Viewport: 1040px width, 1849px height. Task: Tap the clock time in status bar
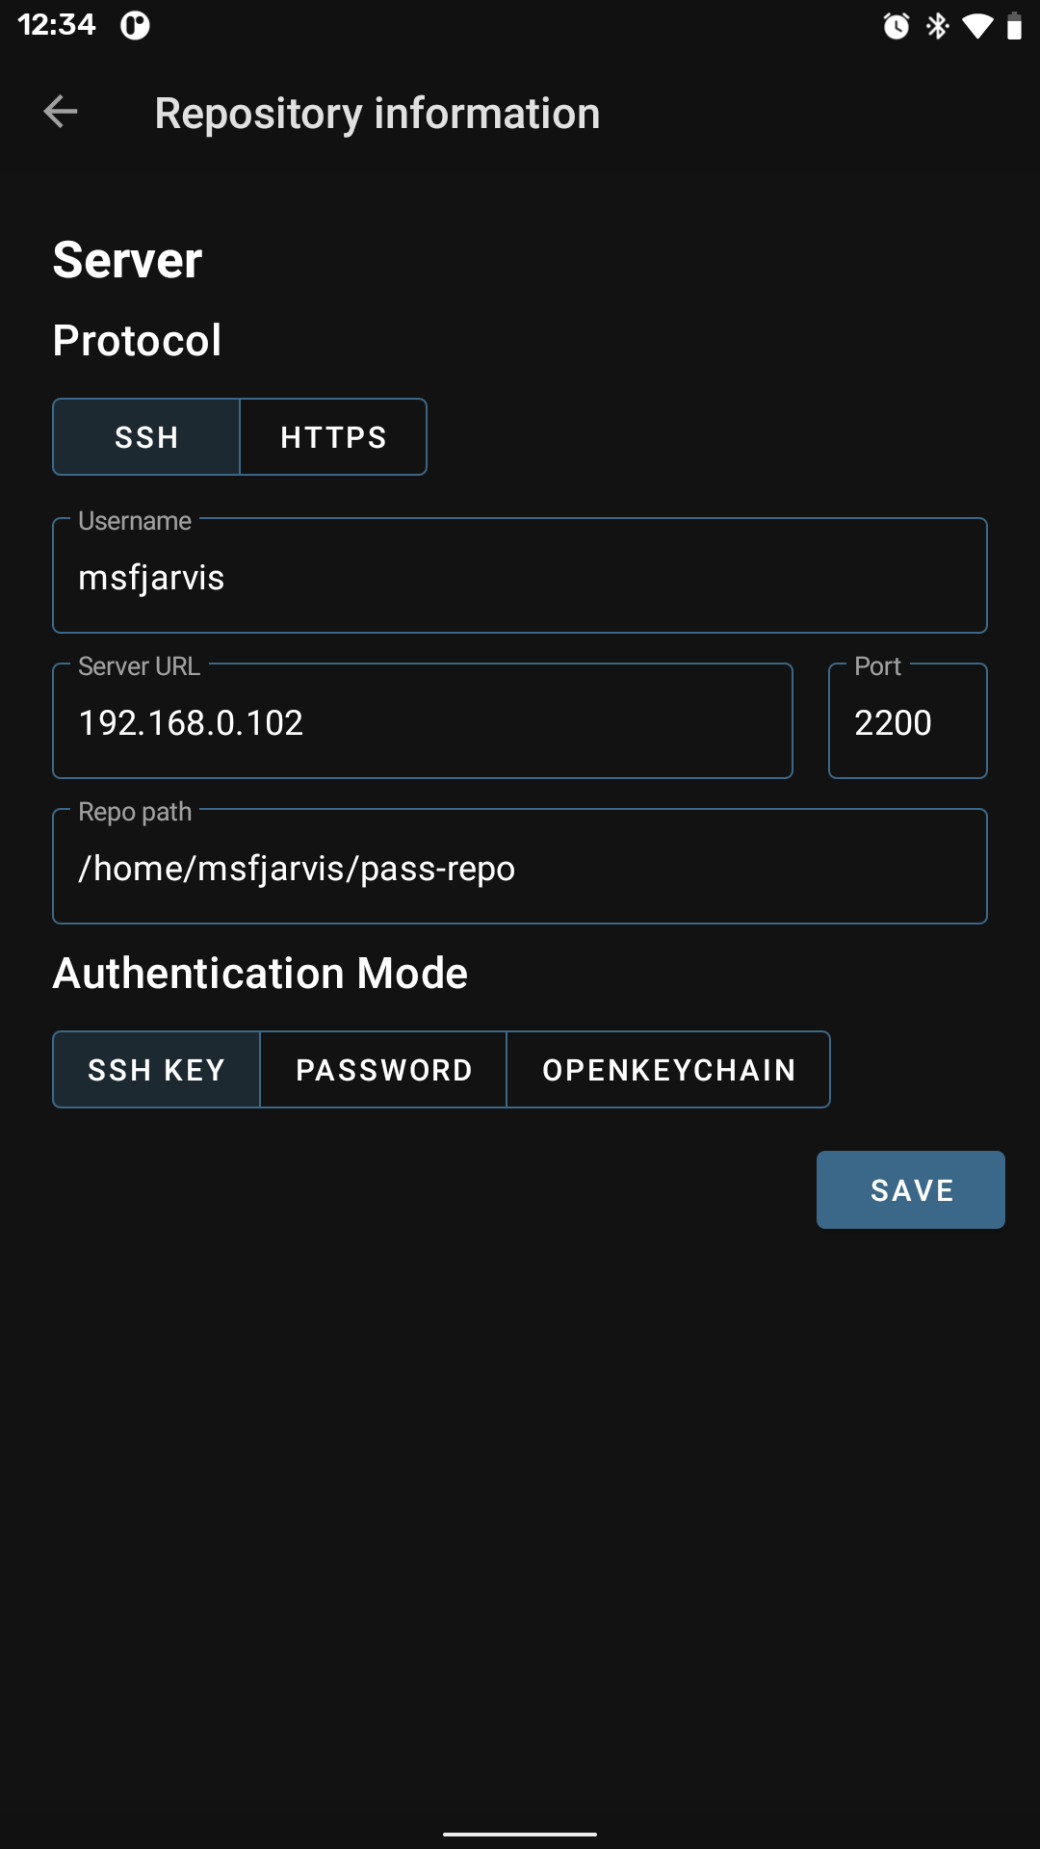57,24
